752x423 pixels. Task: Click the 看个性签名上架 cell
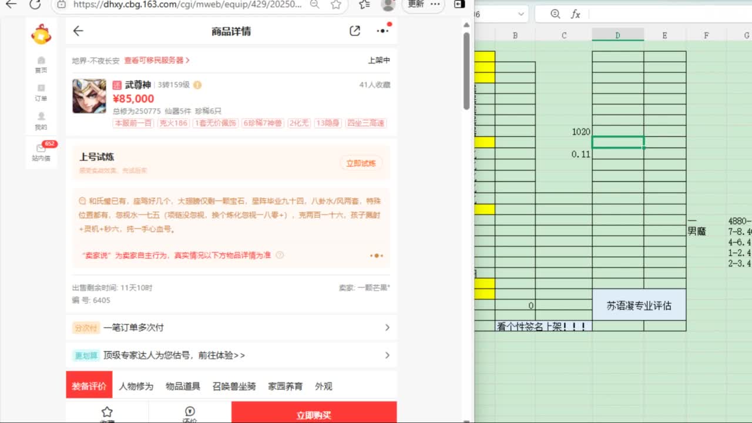pos(543,326)
